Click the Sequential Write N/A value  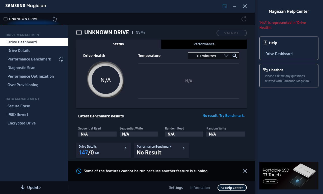click(139, 134)
